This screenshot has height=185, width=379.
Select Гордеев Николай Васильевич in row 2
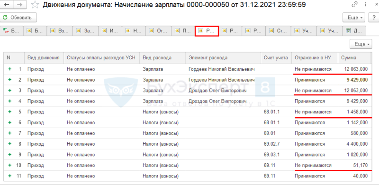pyautogui.click(x=222, y=80)
